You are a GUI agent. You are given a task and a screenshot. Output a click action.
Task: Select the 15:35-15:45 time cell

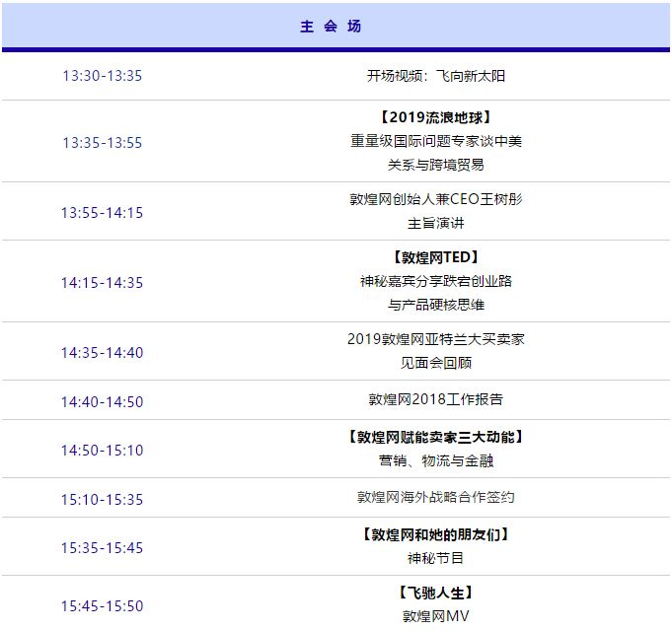[x=102, y=548]
